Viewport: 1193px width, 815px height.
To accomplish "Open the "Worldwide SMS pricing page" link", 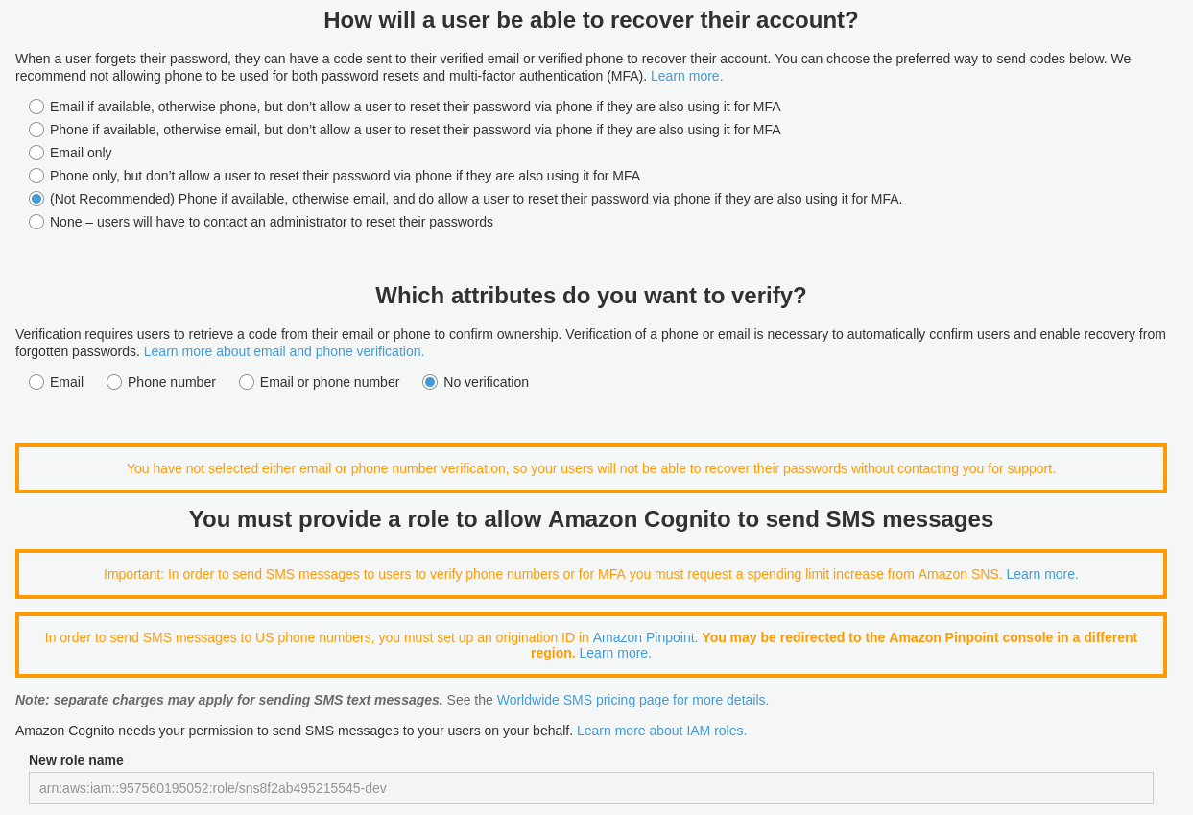I will coord(632,700).
